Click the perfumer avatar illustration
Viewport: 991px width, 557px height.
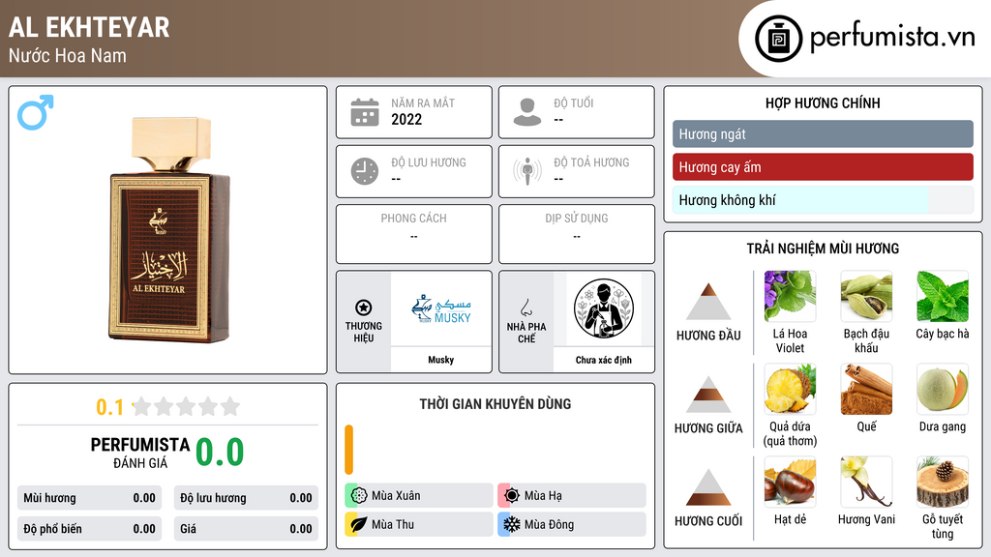(x=604, y=308)
